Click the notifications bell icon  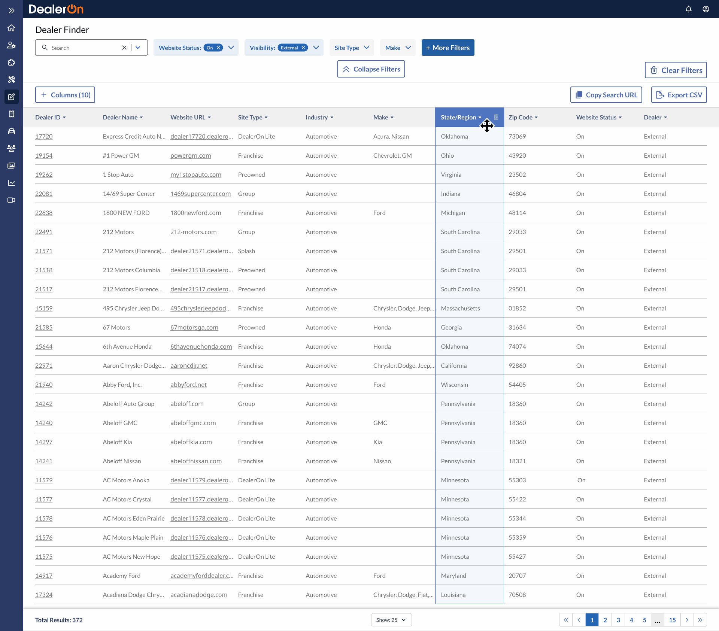(688, 9)
